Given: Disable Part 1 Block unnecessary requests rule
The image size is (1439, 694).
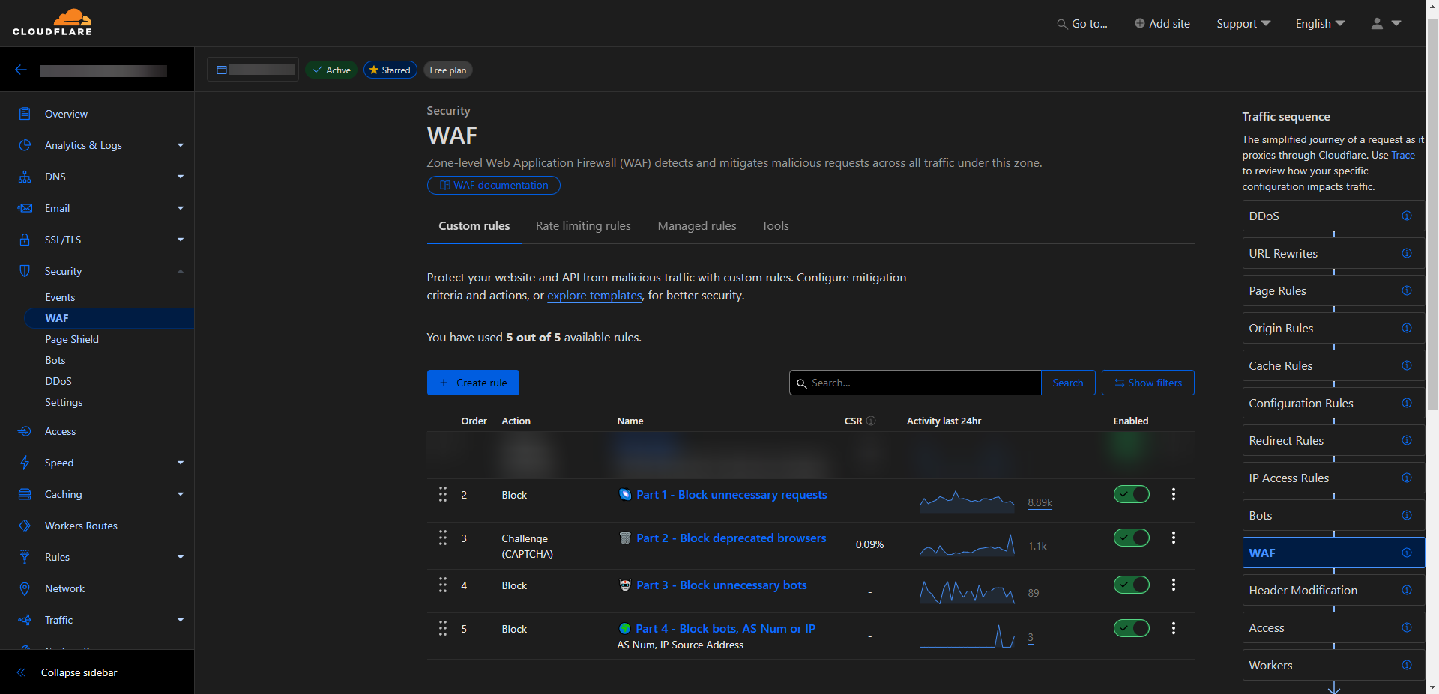Looking at the screenshot, I should 1131,494.
